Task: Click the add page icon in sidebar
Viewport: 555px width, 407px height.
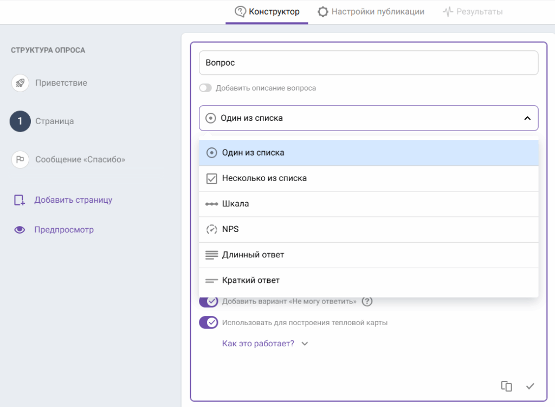Action: tap(20, 200)
